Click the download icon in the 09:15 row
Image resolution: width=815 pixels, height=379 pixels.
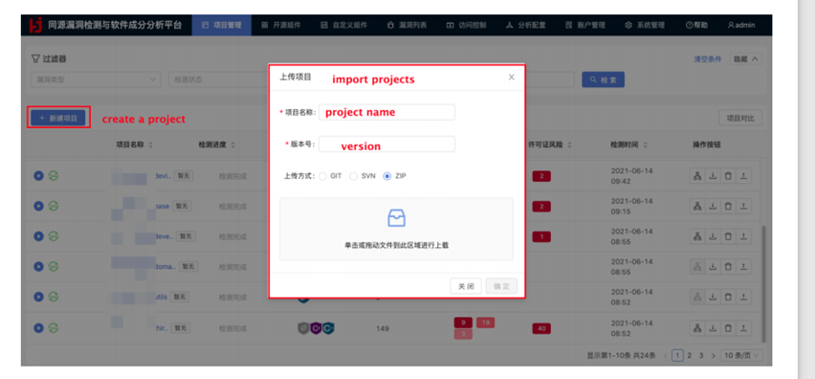(714, 207)
